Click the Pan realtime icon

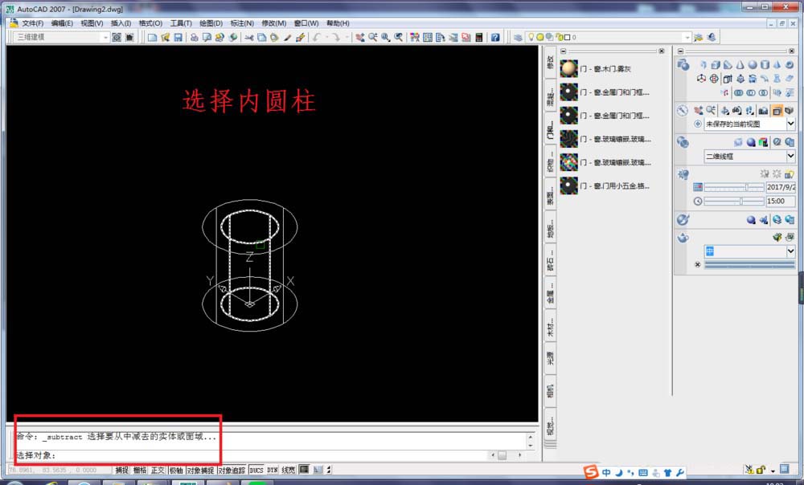360,38
